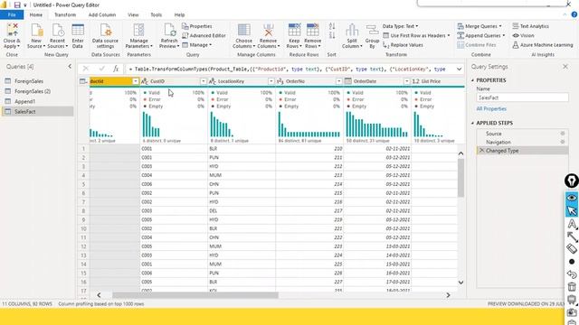This screenshot has height=325, width=579.
Task: Select the ForeignSales query
Action: click(x=37, y=81)
